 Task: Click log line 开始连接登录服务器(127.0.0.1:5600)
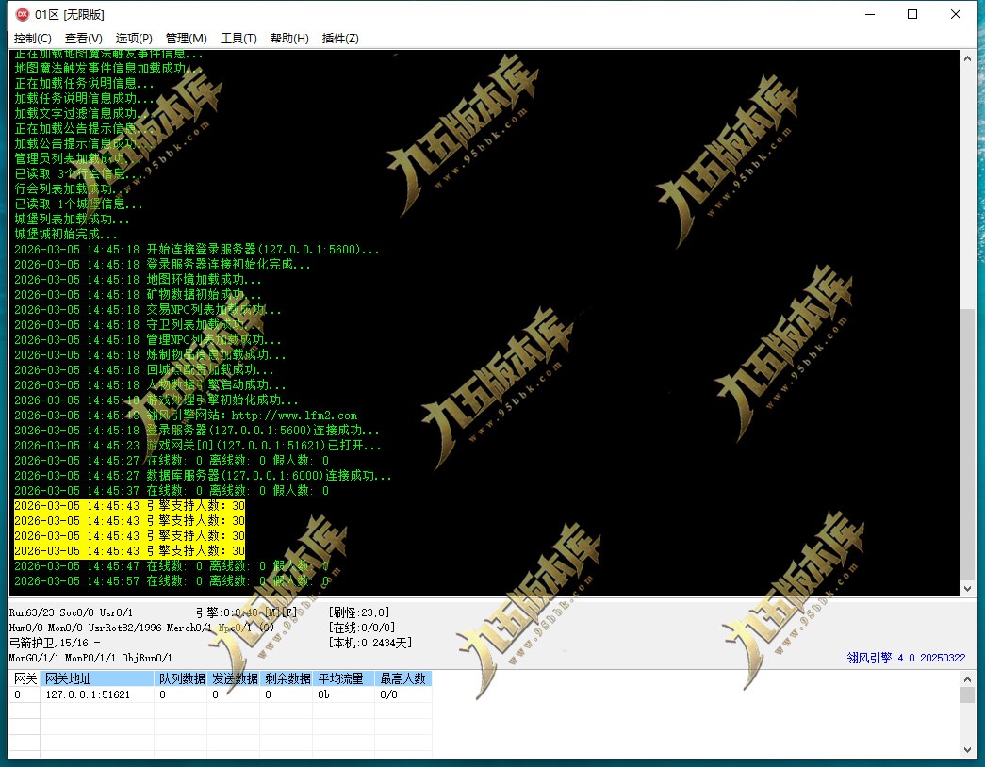pos(197,250)
